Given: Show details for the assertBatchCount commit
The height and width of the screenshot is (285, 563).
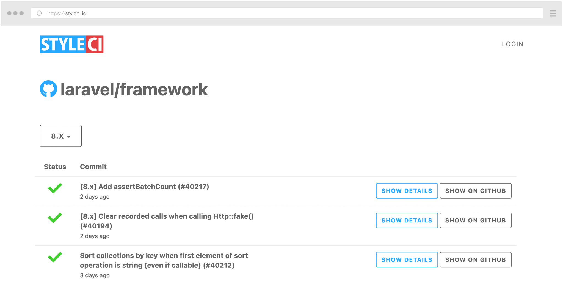Looking at the screenshot, I should tap(407, 191).
